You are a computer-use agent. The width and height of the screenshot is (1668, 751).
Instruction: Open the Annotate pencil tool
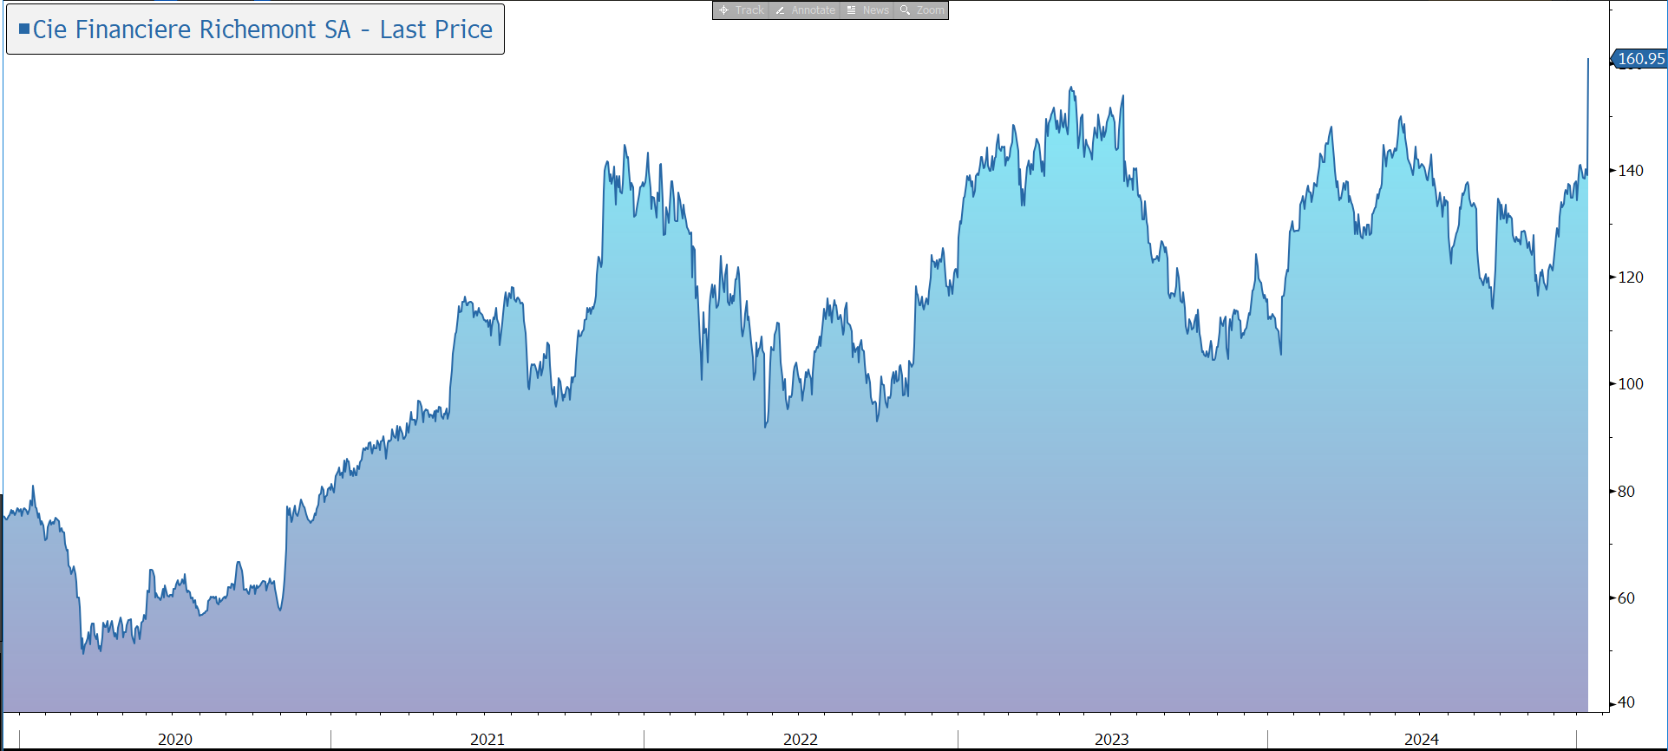[x=804, y=10]
